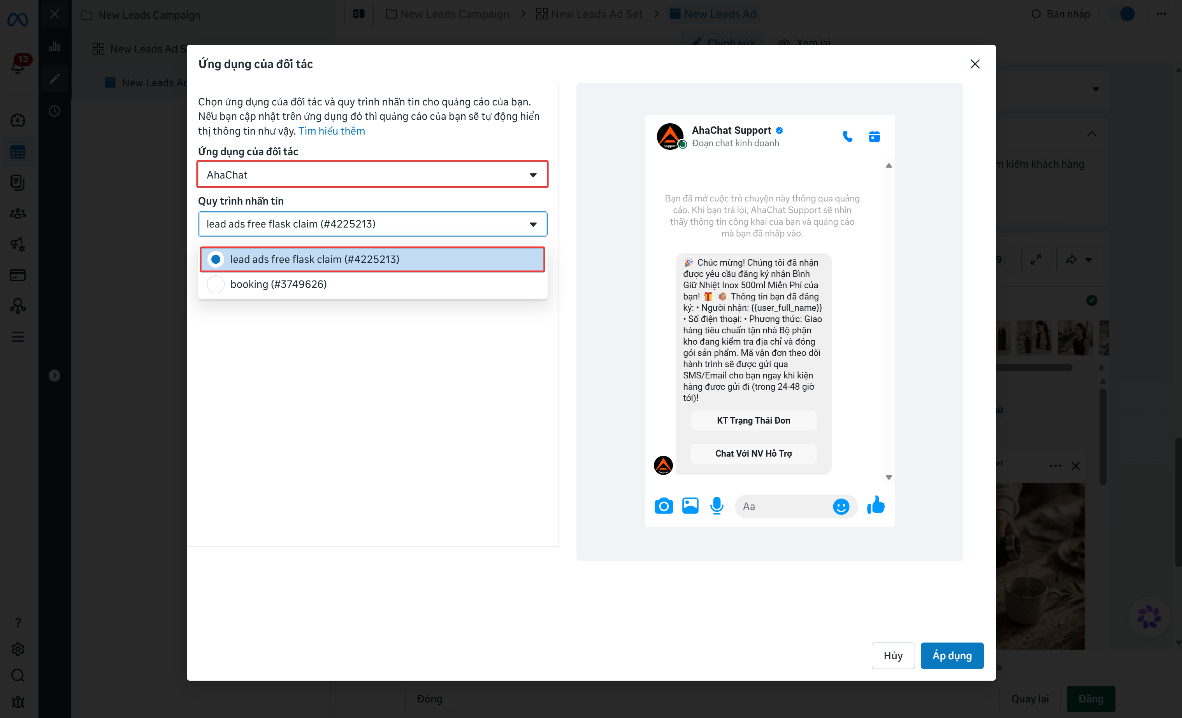The width and height of the screenshot is (1182, 718).
Task: Toggle the switch next to Bản nháp
Action: pos(1121,14)
